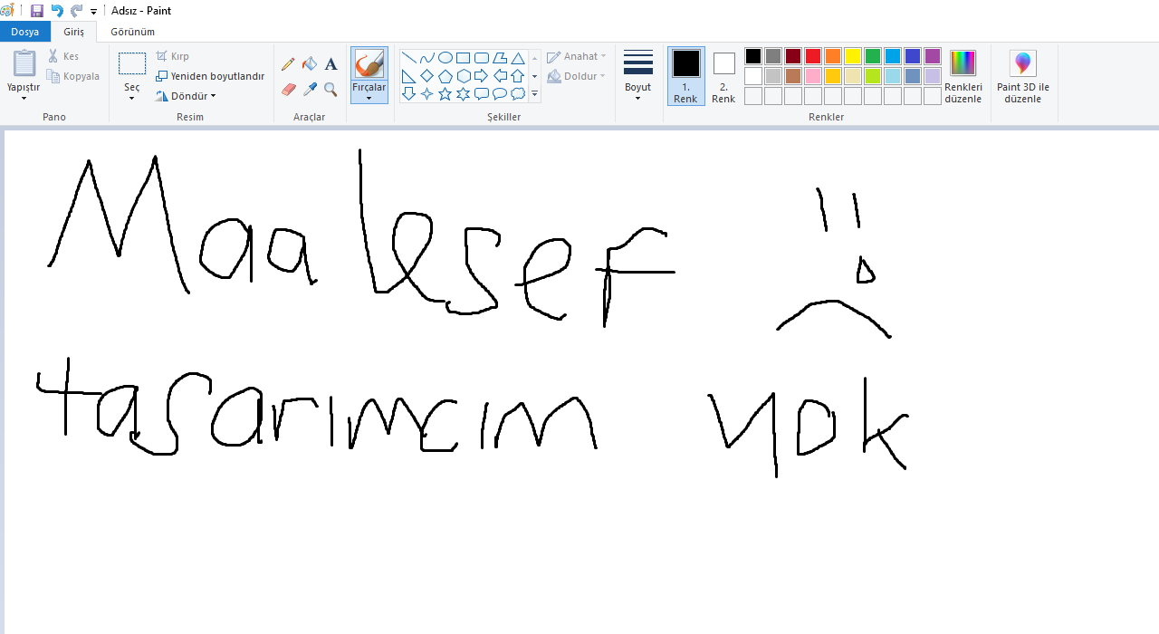This screenshot has width=1159, height=634.
Task: Select the Pencil tool
Action: pos(288,64)
